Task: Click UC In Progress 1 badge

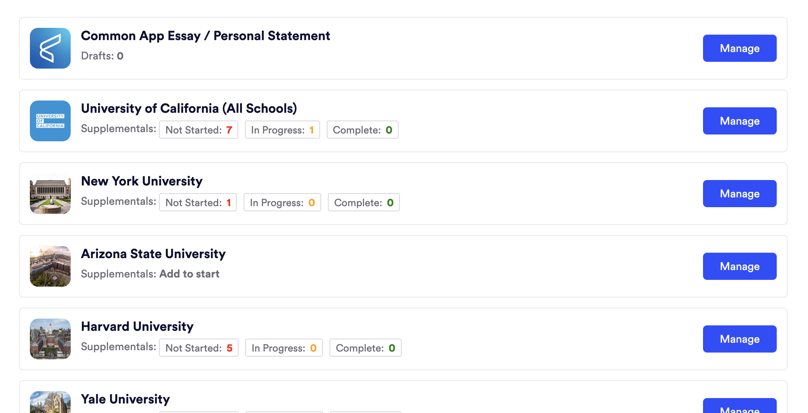Action: click(282, 130)
